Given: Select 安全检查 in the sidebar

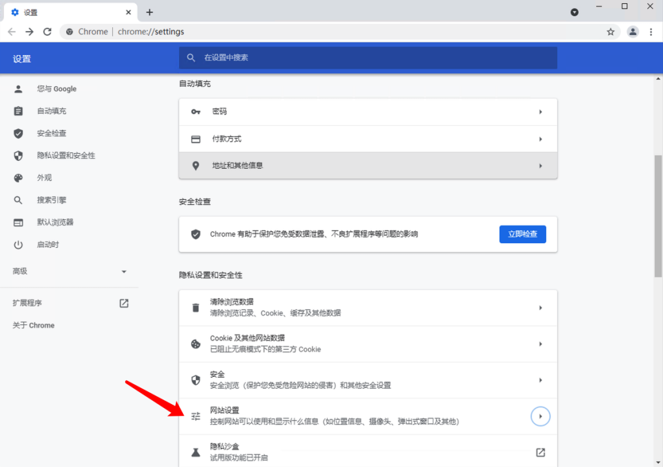Looking at the screenshot, I should [52, 133].
